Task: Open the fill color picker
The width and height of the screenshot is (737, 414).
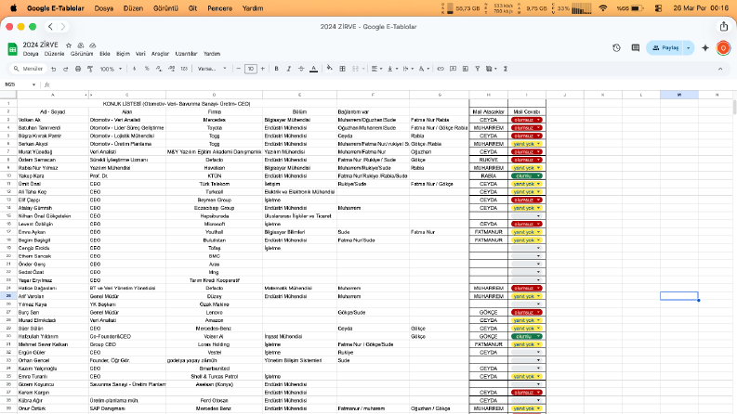Action: coord(330,69)
